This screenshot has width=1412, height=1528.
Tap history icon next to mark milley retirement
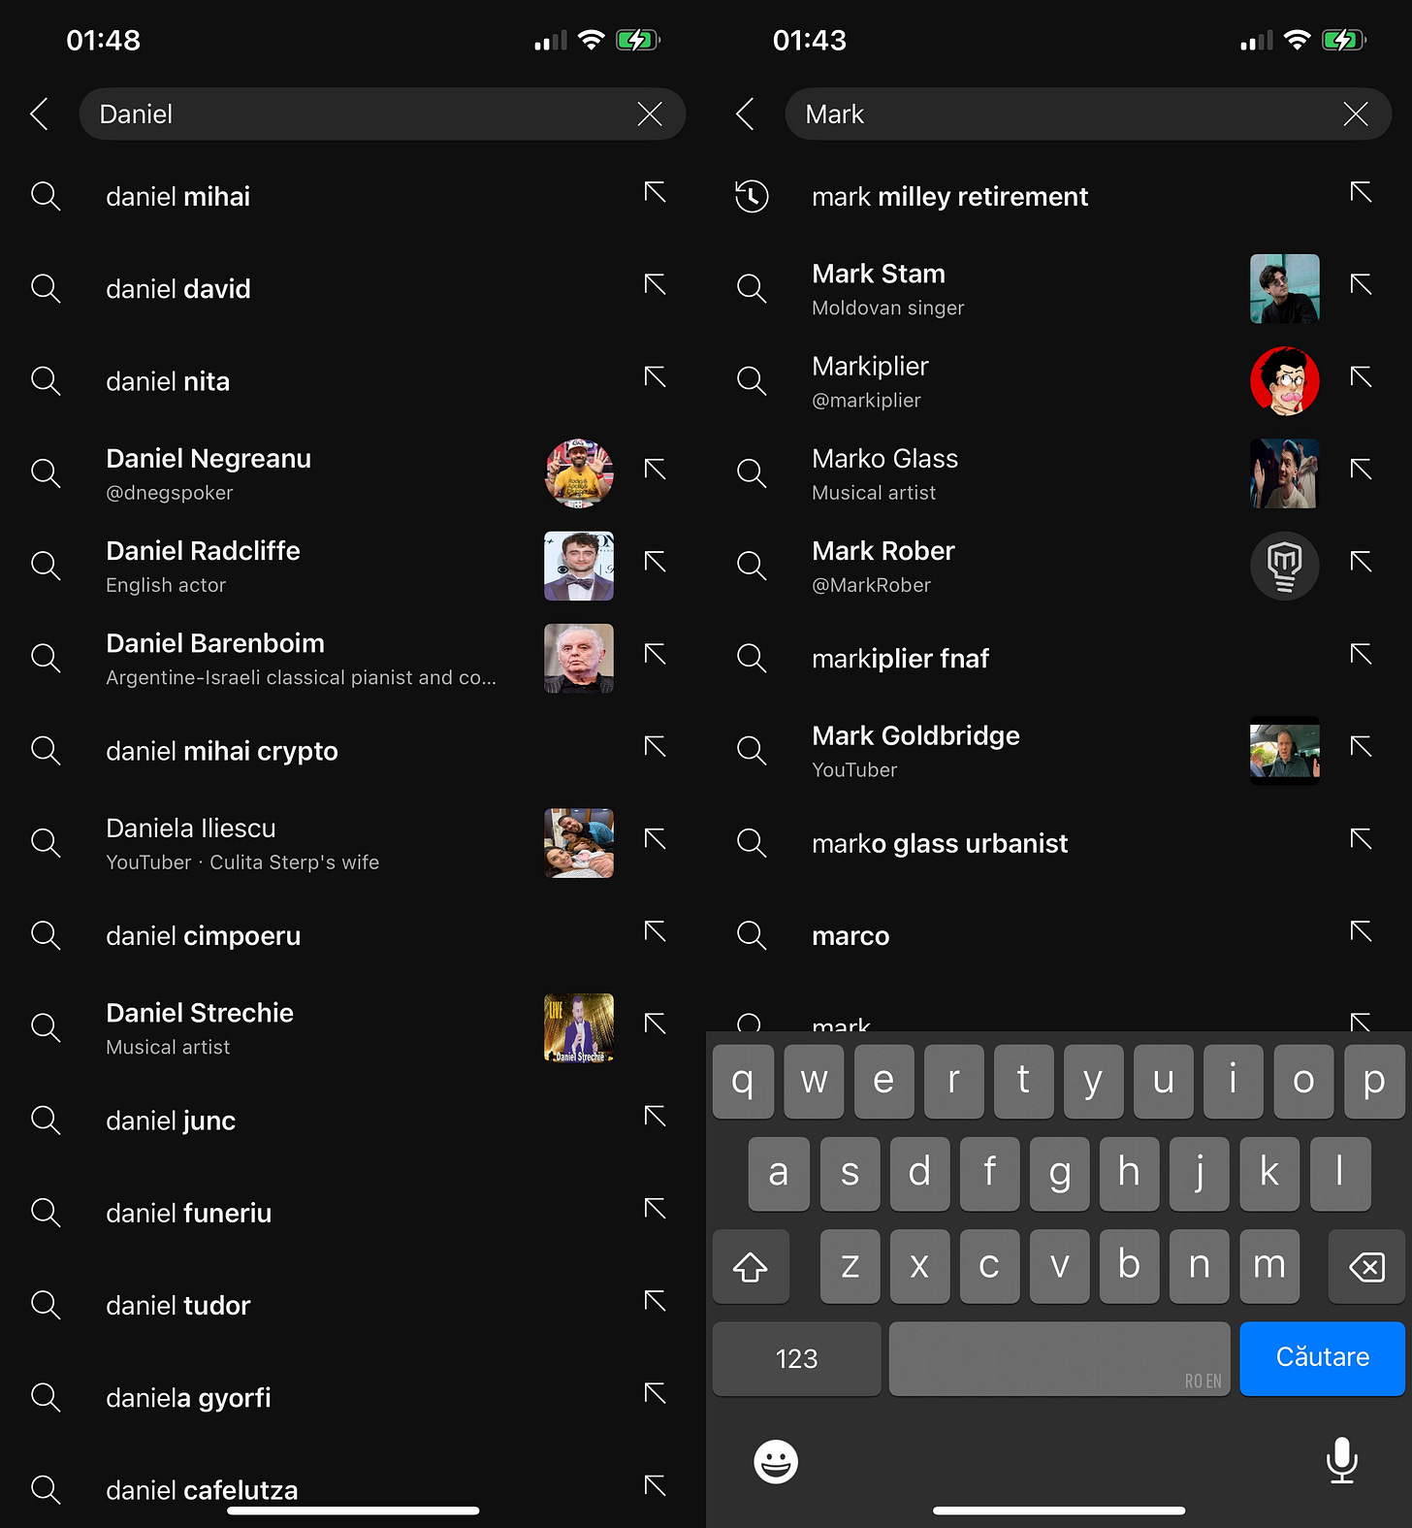(752, 196)
